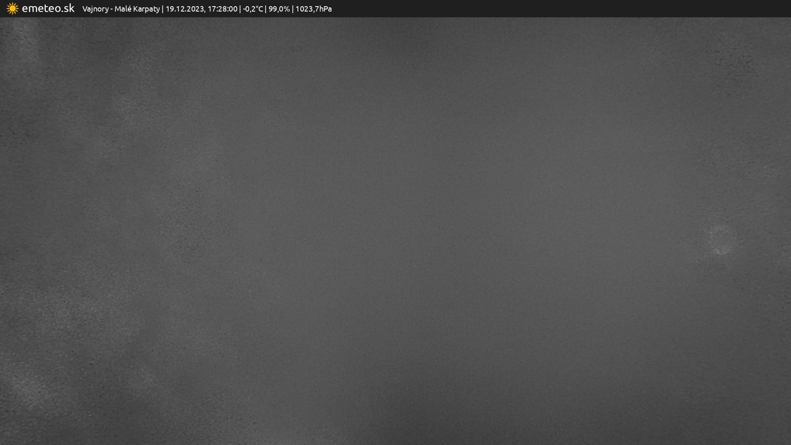Click the date 19.12.2023
Viewport: 791px width, 445px height.
click(x=185, y=9)
